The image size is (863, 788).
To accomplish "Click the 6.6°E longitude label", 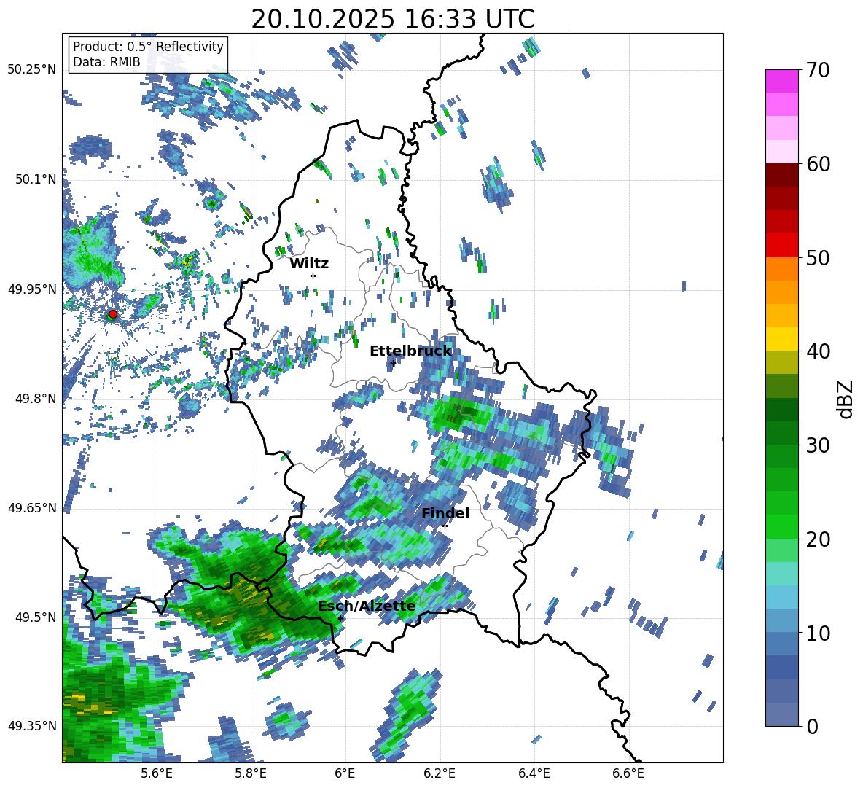I will (x=628, y=773).
